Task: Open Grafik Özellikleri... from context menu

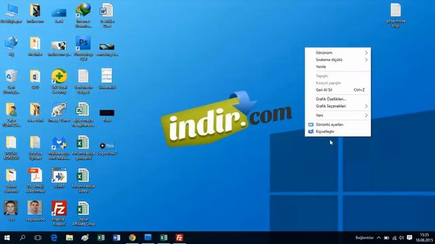Action: coord(338,99)
